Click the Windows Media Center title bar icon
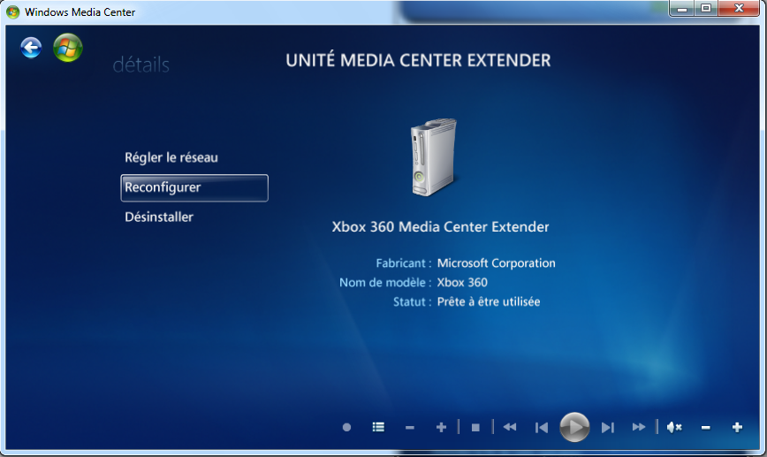767x457 pixels. (x=12, y=11)
